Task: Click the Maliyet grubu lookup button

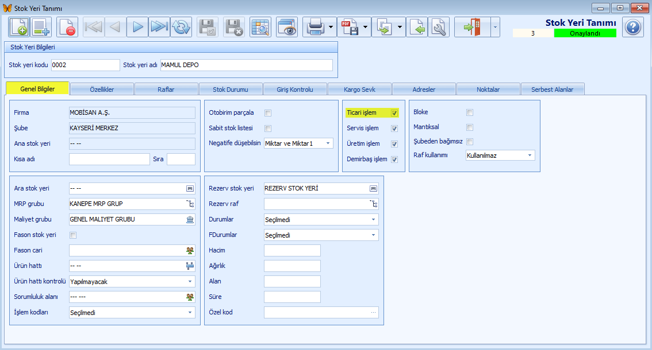Action: point(190,220)
